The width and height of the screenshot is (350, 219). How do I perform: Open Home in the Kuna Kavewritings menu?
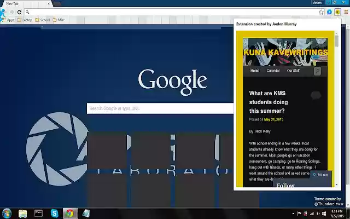[255, 71]
